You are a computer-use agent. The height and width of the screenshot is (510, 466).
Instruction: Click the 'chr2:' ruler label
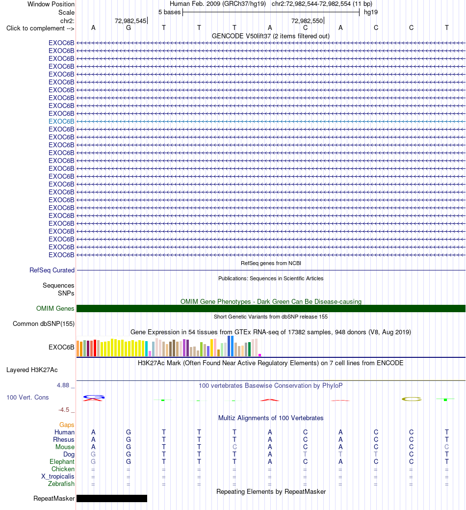pyautogui.click(x=67, y=21)
